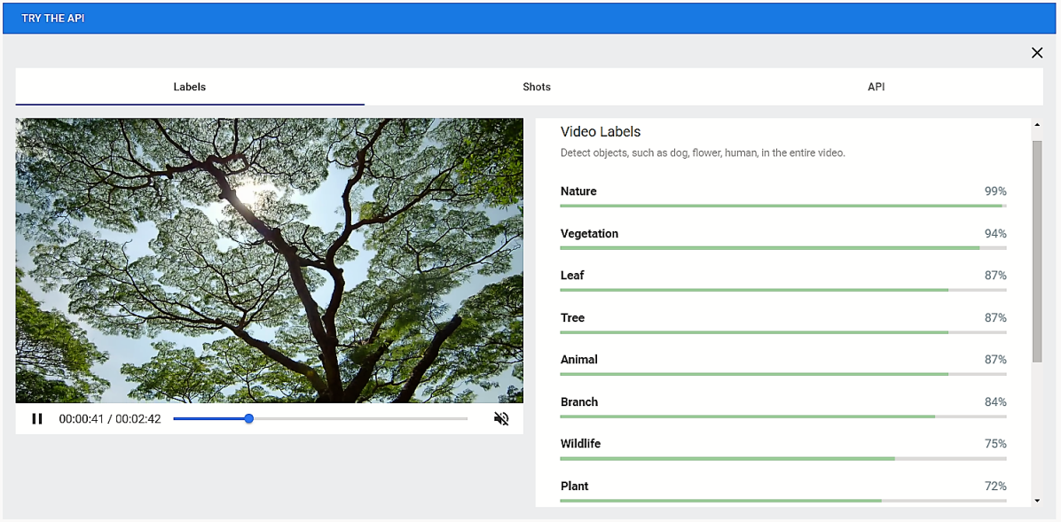Click the Branch label confidence bar
The width and height of the screenshot is (1061, 522).
(x=782, y=417)
